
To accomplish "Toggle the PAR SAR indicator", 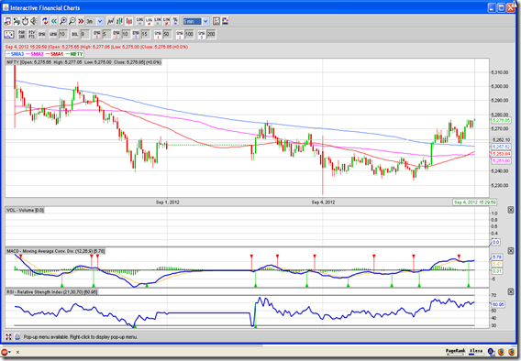I will [x=22, y=34].
